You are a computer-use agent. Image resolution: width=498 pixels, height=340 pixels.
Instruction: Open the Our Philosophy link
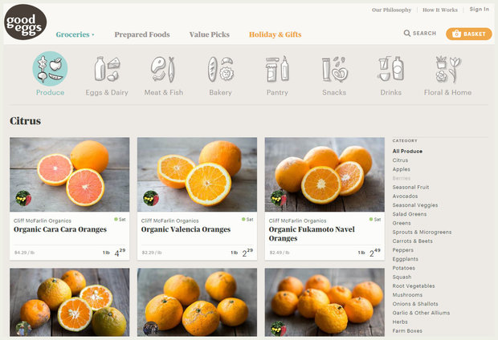click(391, 10)
